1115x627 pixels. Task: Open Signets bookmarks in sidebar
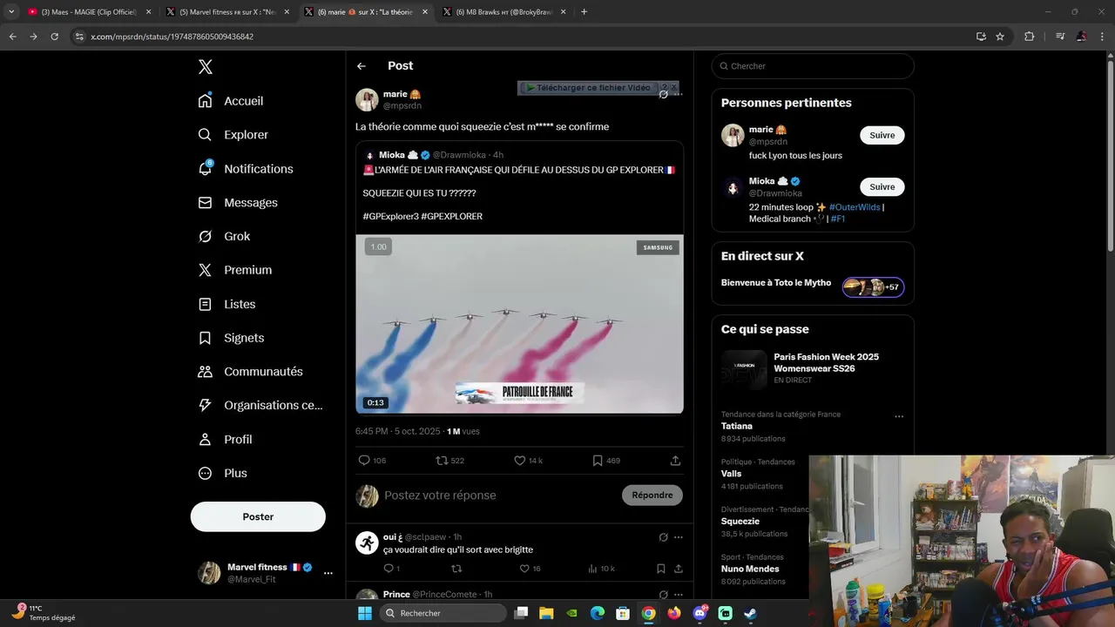(x=231, y=338)
